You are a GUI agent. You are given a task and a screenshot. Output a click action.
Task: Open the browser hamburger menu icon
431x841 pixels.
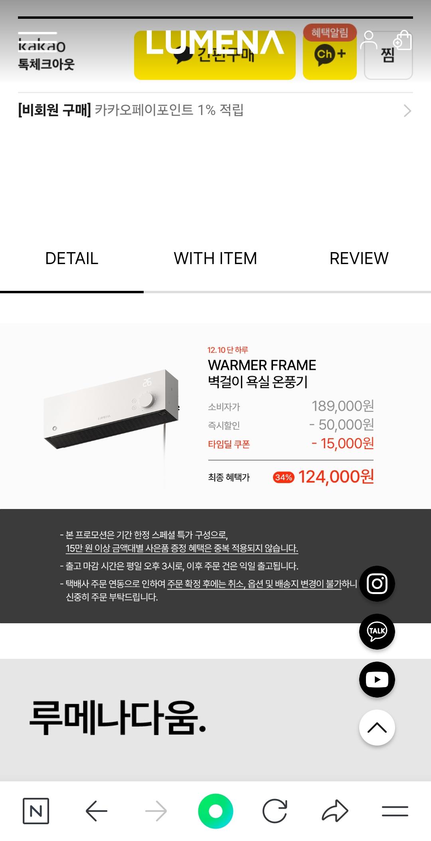coord(395,811)
